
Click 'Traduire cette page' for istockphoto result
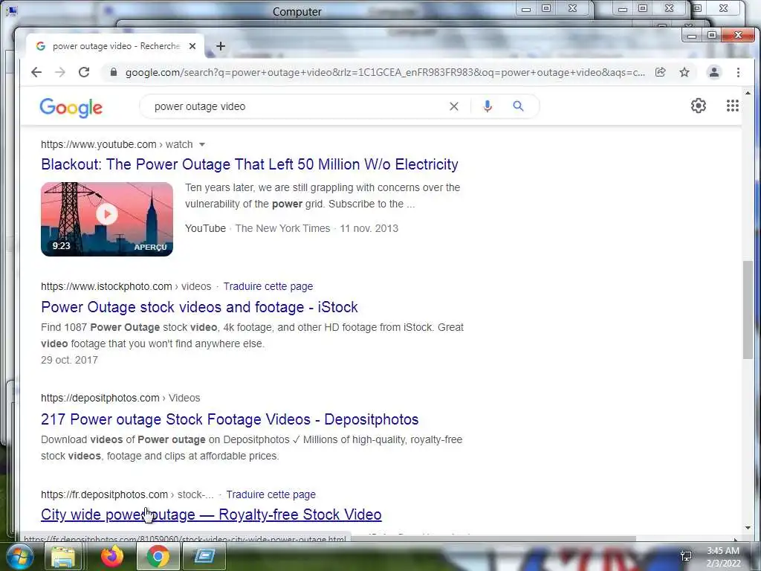(x=268, y=286)
